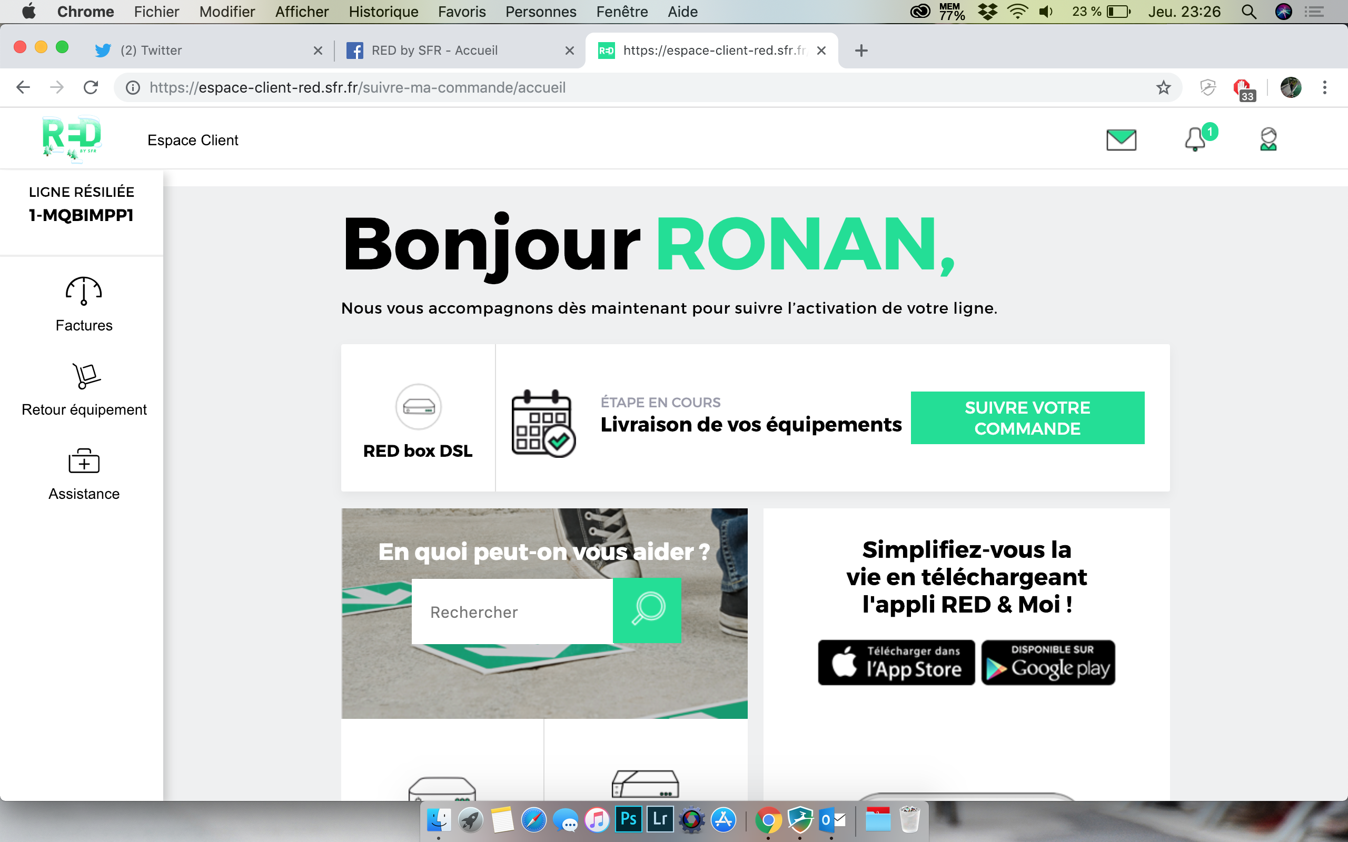
Task: Click the browser forward arrow
Action: pos(57,87)
